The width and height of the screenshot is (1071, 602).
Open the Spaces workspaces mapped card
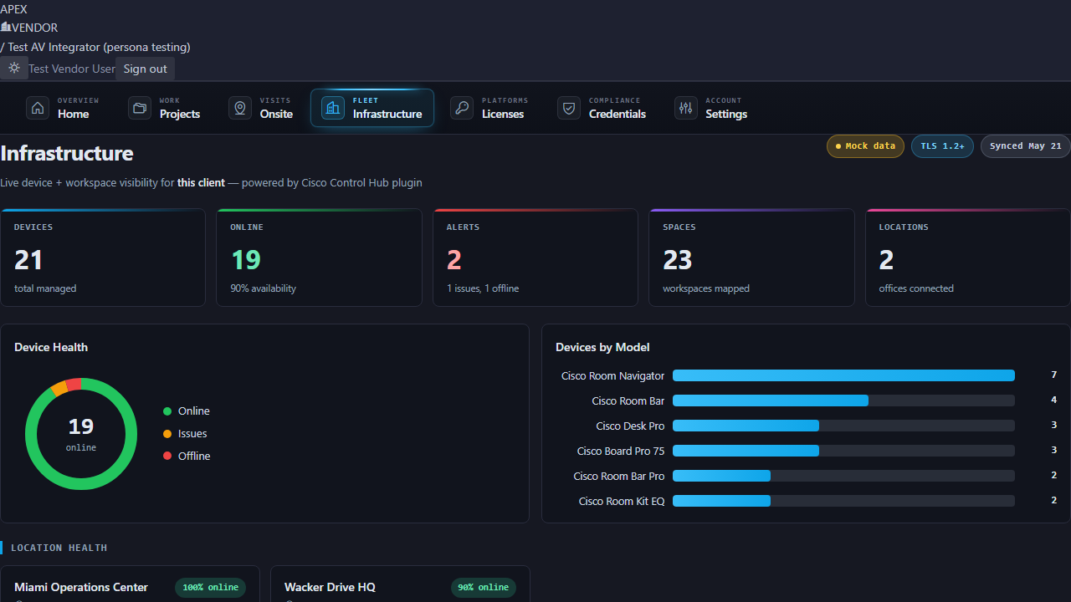[x=751, y=258]
